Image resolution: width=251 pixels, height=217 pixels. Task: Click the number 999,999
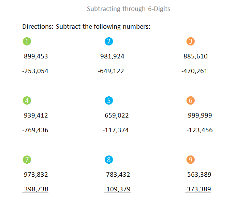coord(200,116)
